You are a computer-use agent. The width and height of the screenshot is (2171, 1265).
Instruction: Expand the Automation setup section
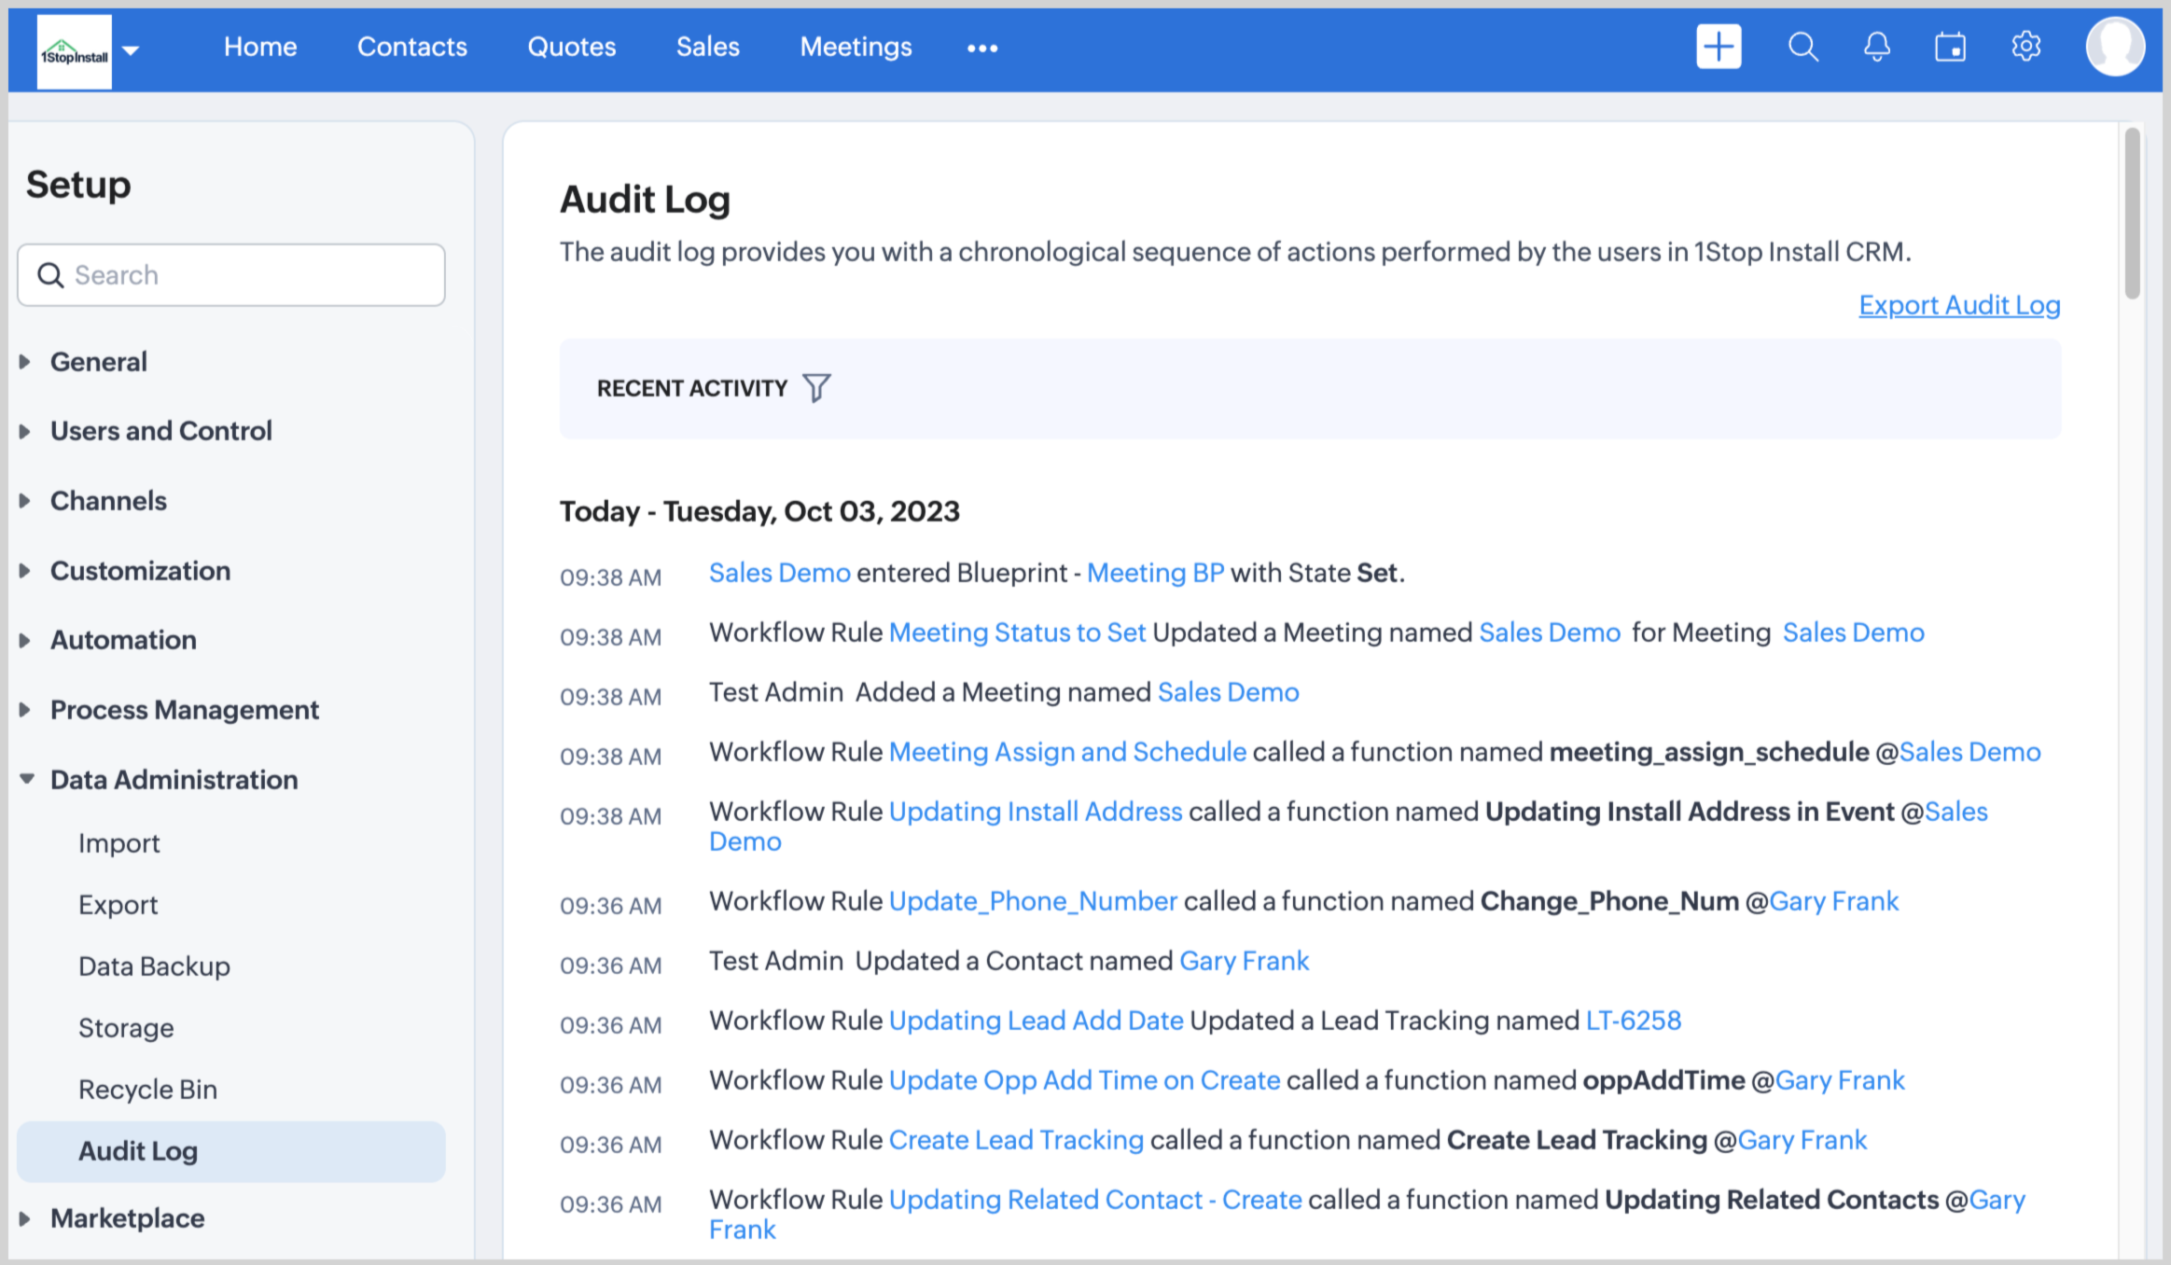pos(123,640)
